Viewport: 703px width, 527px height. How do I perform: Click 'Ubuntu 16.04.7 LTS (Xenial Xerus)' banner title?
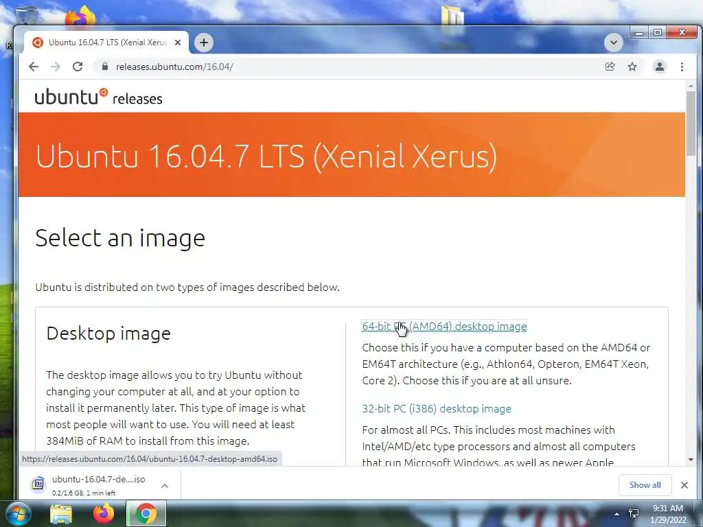[266, 156]
